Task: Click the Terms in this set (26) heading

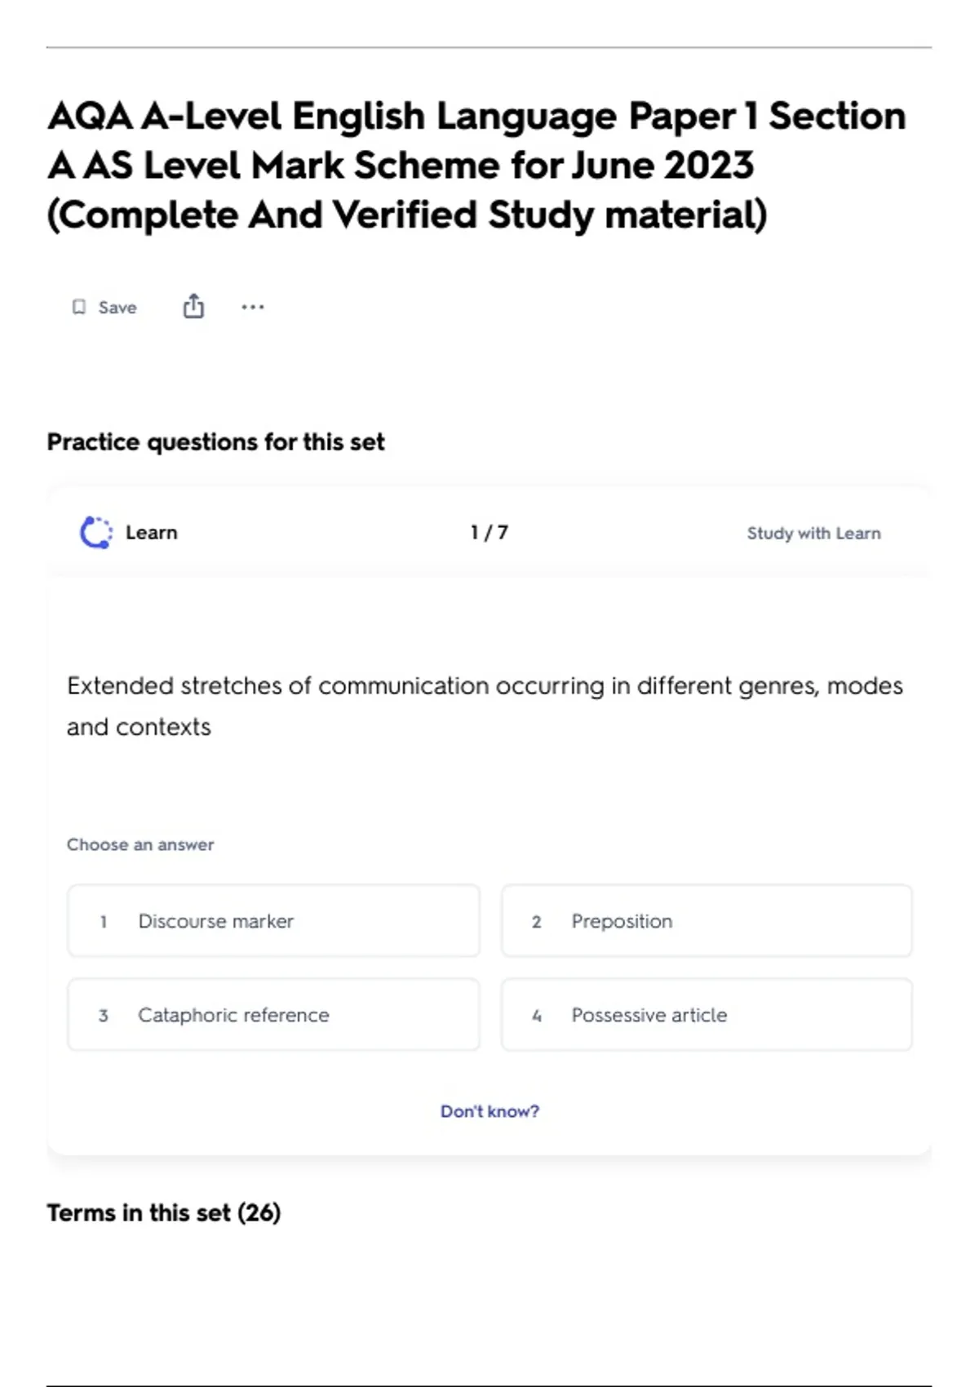Action: coord(164,1212)
